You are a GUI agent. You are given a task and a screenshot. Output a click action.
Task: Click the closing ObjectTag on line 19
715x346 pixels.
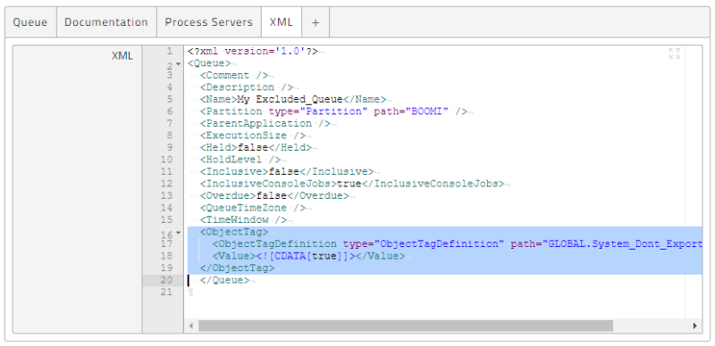pos(237,268)
